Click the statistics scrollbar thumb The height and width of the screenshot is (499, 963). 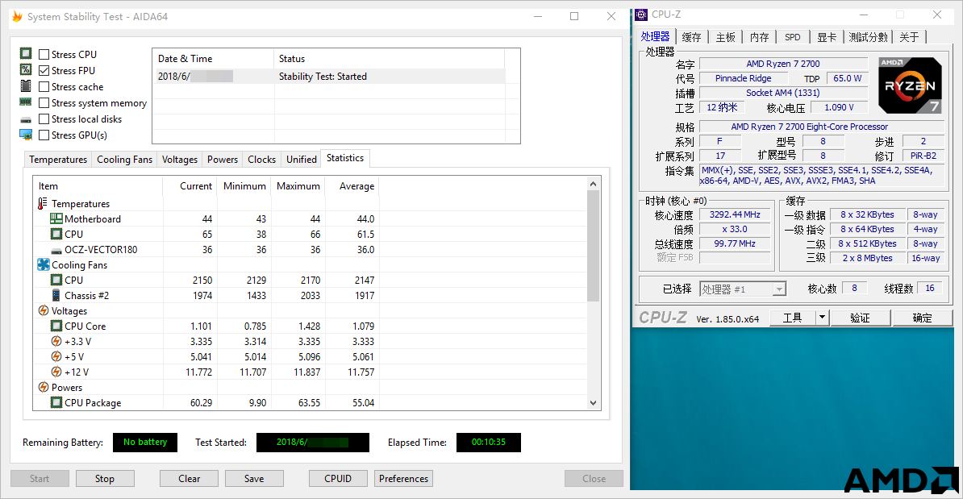point(593,246)
